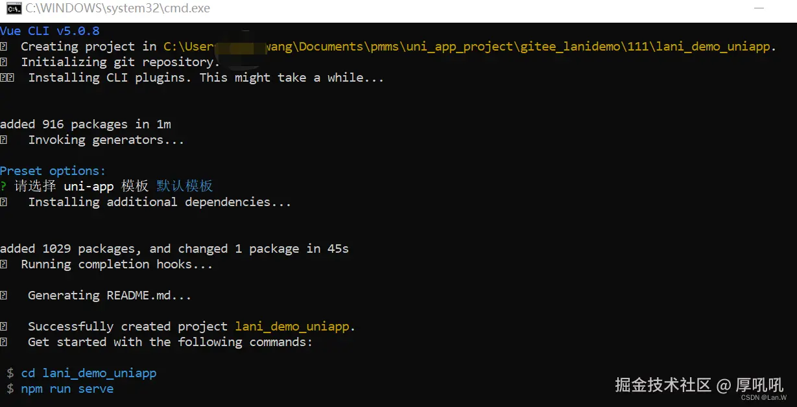Click the C:\WINDOWS\system32\cmd.exe title text
797x407 pixels.
pos(117,9)
